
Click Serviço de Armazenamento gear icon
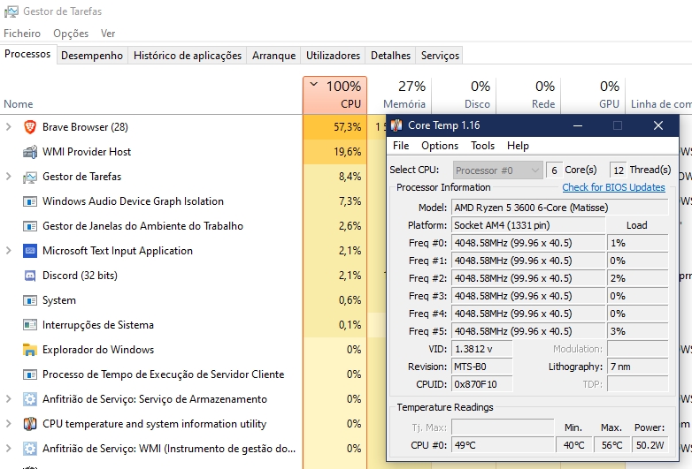29,399
